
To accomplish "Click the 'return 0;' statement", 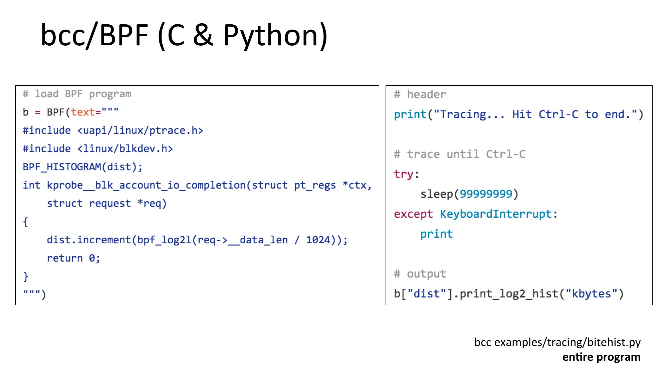I will [x=73, y=258].
